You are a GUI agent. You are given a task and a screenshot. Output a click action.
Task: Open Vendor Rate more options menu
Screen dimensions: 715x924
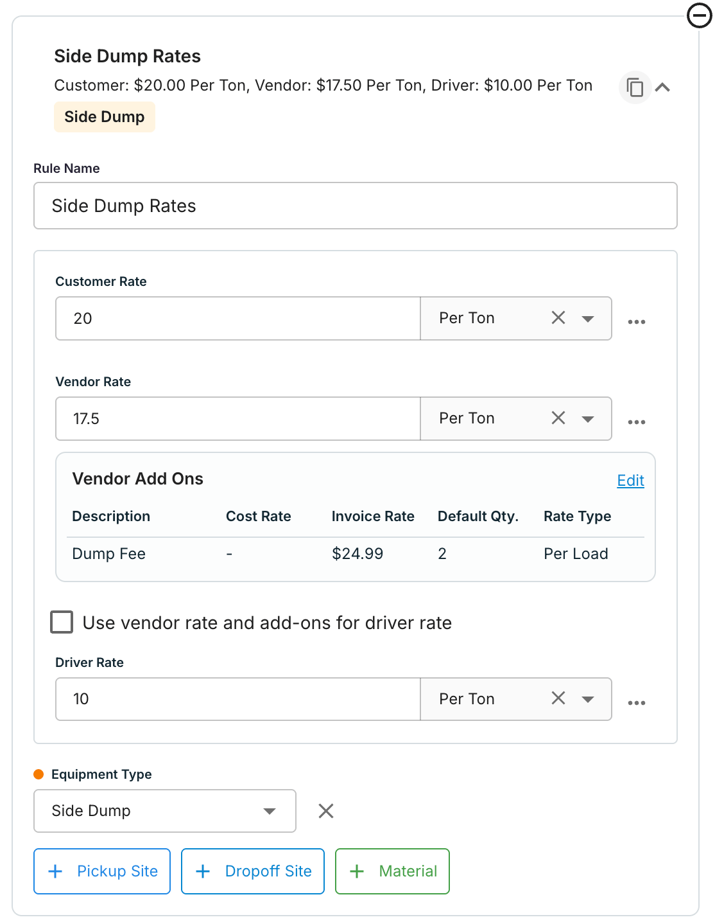coord(637,422)
